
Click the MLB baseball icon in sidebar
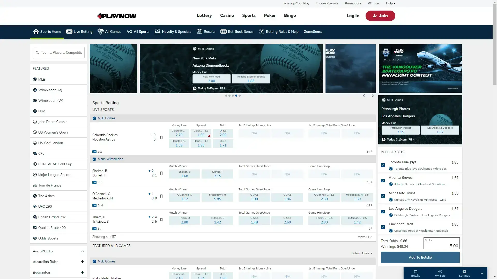click(x=35, y=80)
